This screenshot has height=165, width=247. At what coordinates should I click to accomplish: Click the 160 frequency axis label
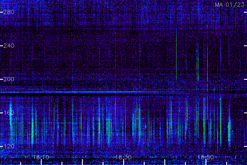(9, 112)
